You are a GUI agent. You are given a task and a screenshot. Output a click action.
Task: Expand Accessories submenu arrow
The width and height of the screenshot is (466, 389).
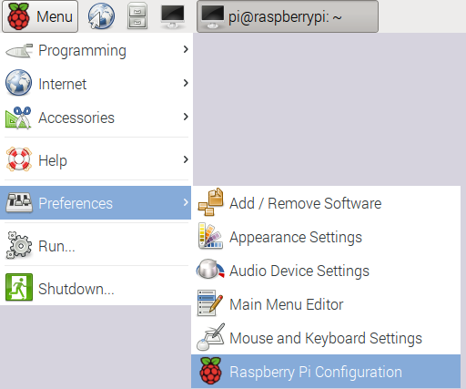point(186,117)
